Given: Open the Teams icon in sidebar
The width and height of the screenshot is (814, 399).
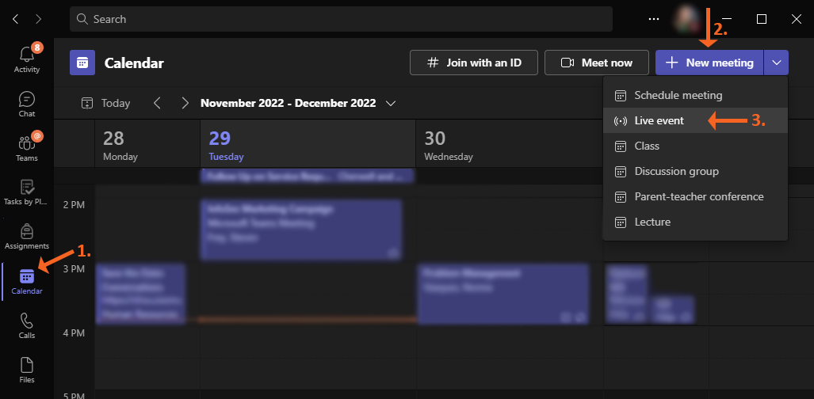Looking at the screenshot, I should click(x=26, y=148).
